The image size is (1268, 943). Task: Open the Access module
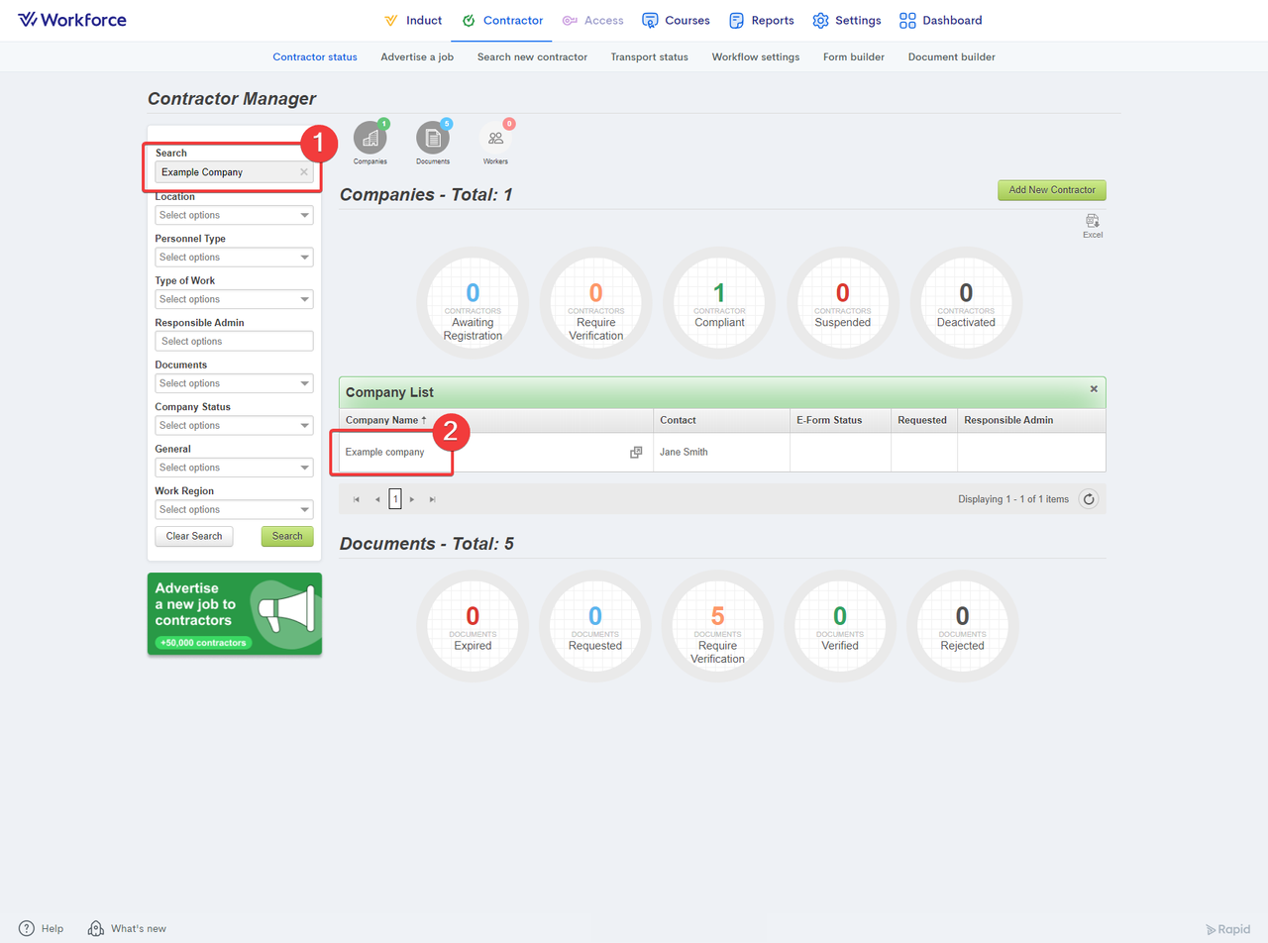pyautogui.click(x=592, y=20)
